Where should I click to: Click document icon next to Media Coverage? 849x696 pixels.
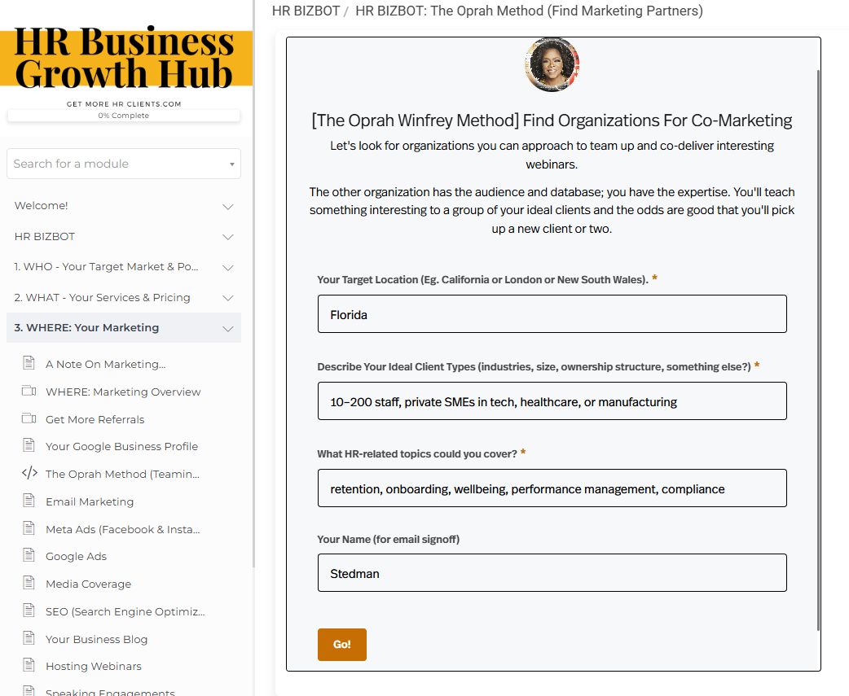click(29, 583)
